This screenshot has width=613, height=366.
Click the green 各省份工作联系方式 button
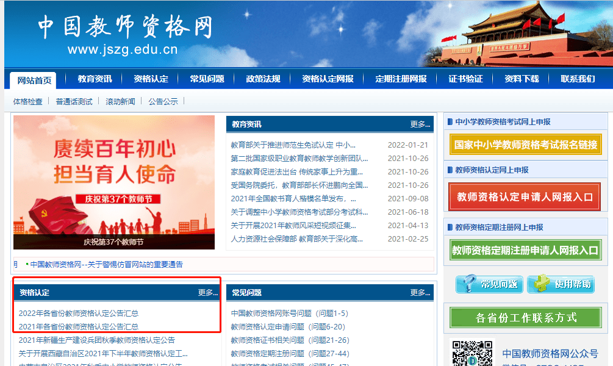tap(525, 318)
